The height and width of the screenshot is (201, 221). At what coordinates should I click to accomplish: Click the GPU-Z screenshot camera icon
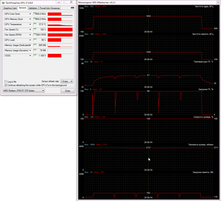pos(73,8)
